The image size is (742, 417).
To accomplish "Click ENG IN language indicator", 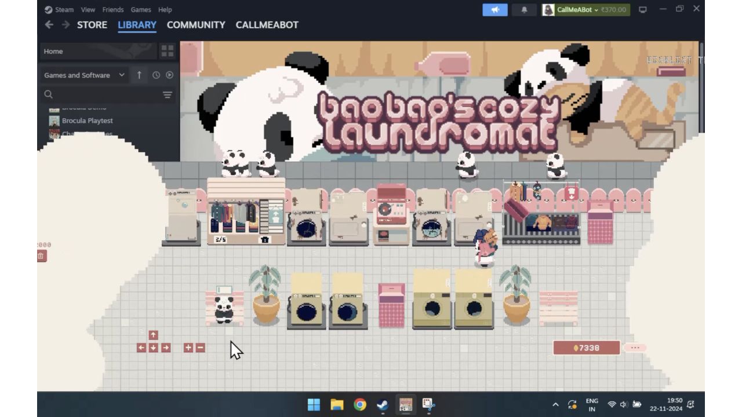I will [592, 404].
